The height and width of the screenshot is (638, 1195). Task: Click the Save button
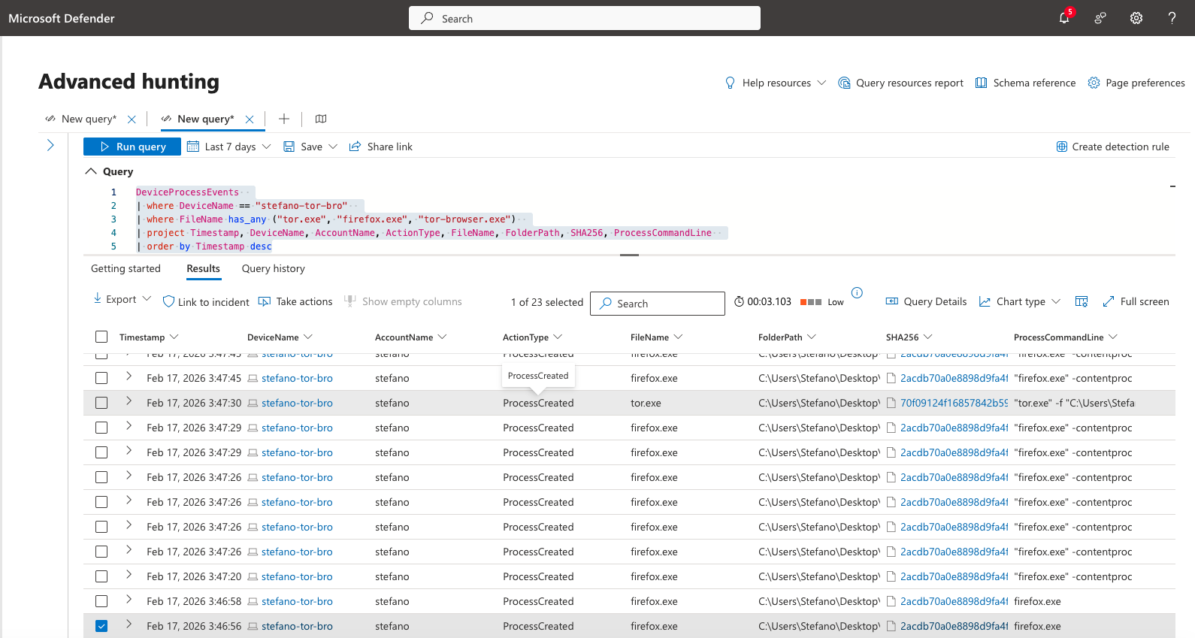[x=303, y=147]
